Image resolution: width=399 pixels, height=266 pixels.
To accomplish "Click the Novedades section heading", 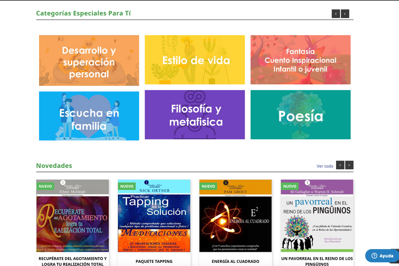I will coord(54,166).
